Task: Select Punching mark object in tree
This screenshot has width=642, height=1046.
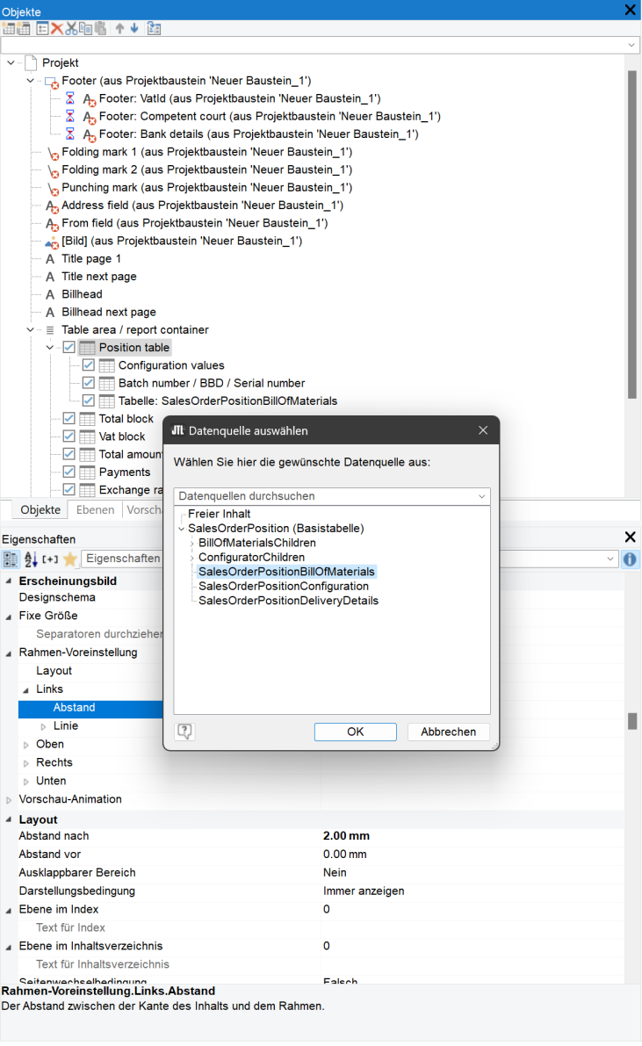Action: tap(207, 188)
